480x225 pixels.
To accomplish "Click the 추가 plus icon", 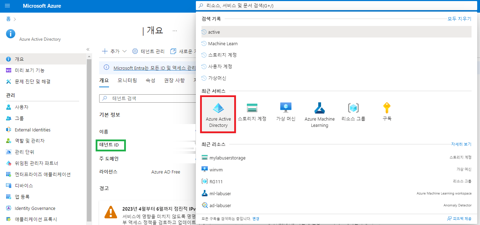I will pos(104,51).
